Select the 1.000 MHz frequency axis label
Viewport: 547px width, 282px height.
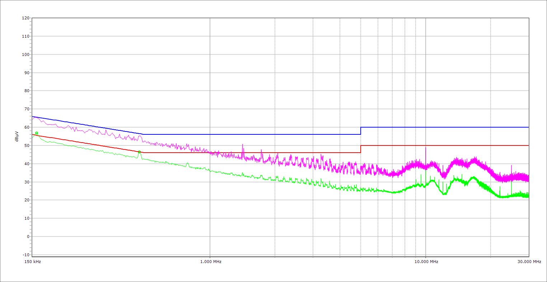211,262
